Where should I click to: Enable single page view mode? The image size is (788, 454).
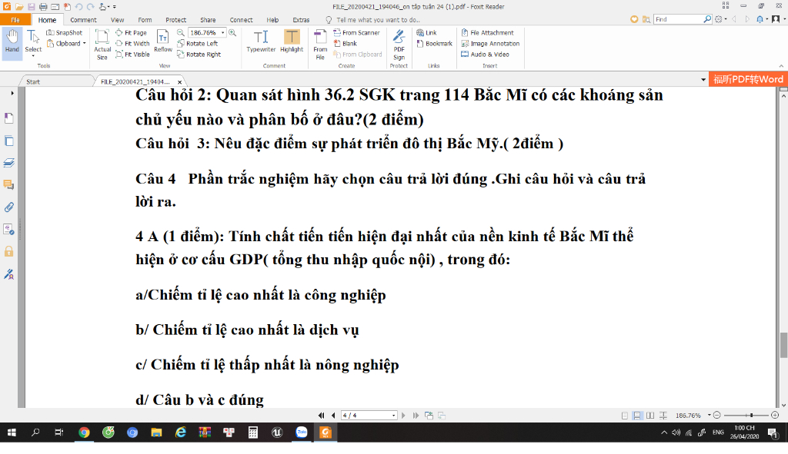(624, 416)
